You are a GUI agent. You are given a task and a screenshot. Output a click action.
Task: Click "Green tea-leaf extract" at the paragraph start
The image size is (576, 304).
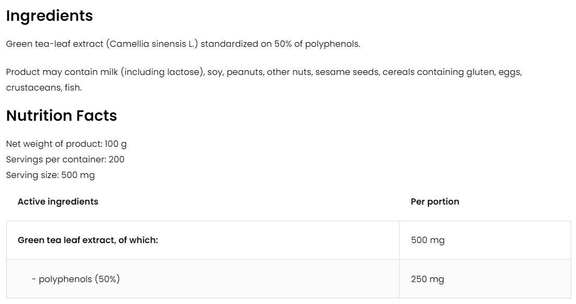pyautogui.click(x=55, y=44)
